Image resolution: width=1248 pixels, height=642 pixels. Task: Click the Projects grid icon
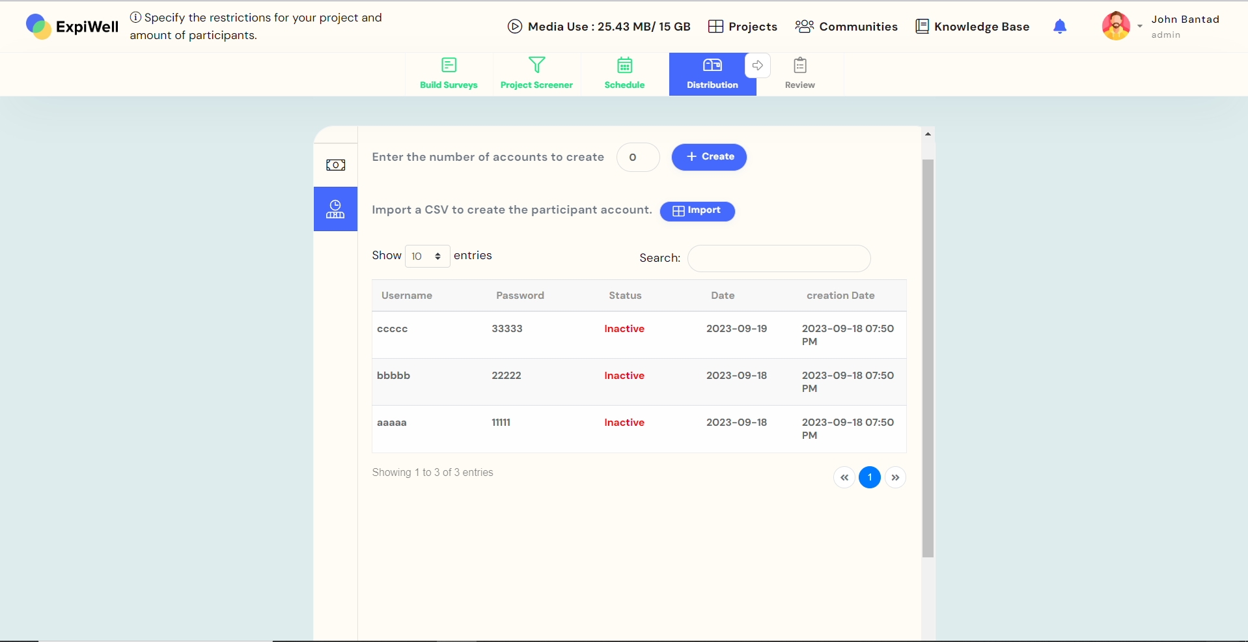[x=716, y=26]
